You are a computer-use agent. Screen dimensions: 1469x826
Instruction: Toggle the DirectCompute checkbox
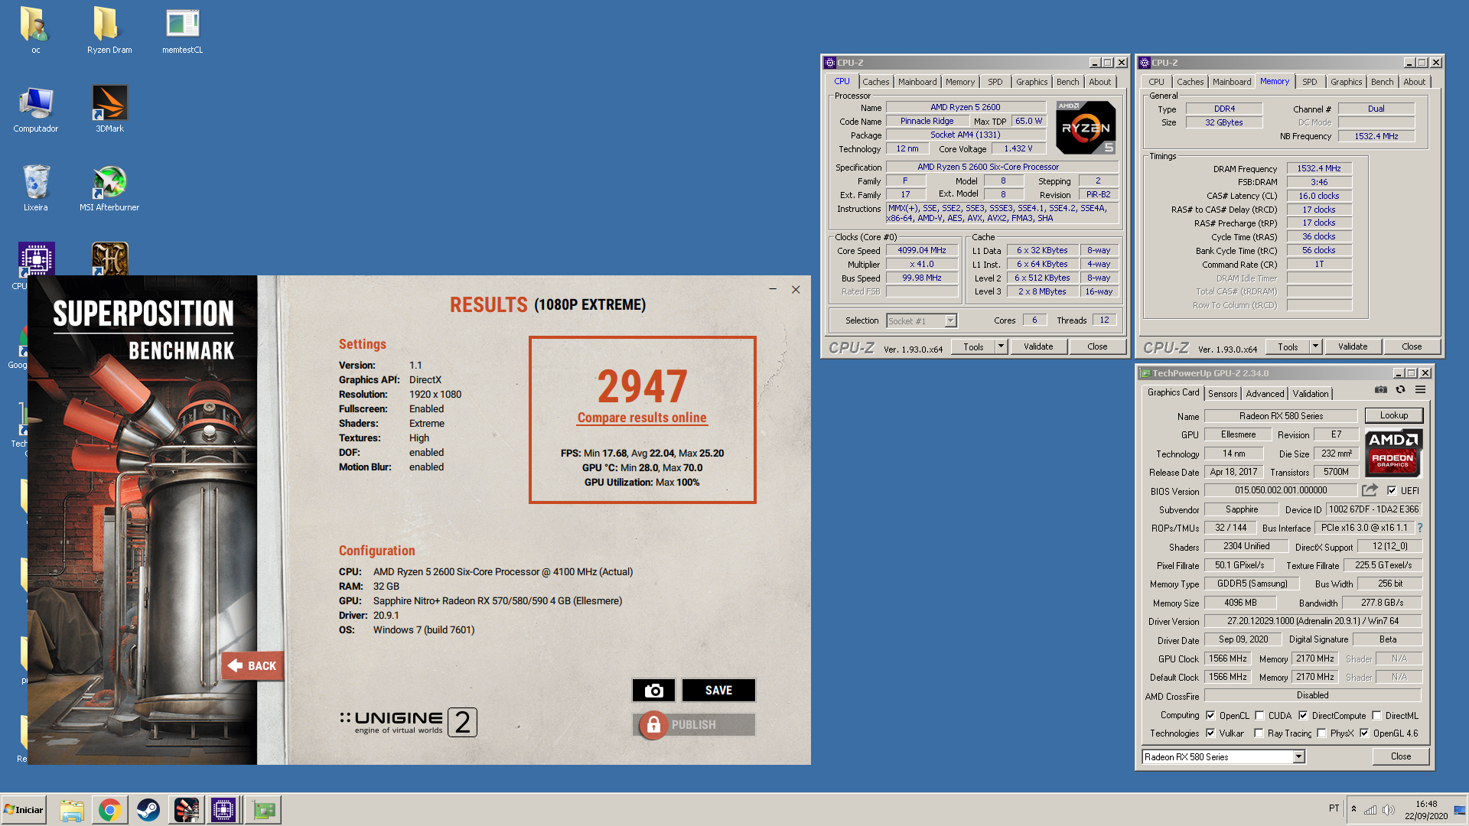tap(1303, 716)
